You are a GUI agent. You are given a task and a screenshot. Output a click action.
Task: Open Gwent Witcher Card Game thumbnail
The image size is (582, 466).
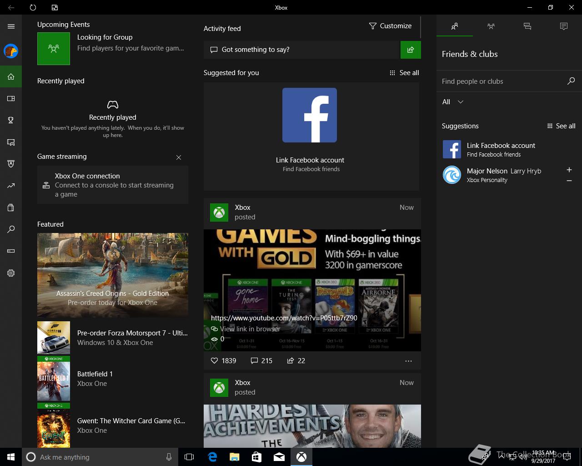(x=54, y=425)
